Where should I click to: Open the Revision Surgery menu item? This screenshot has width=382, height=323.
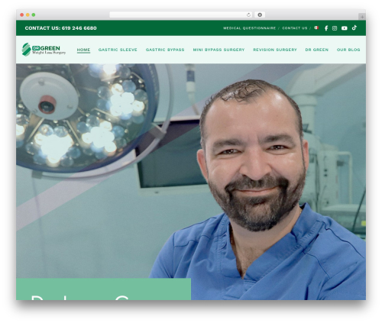[275, 50]
